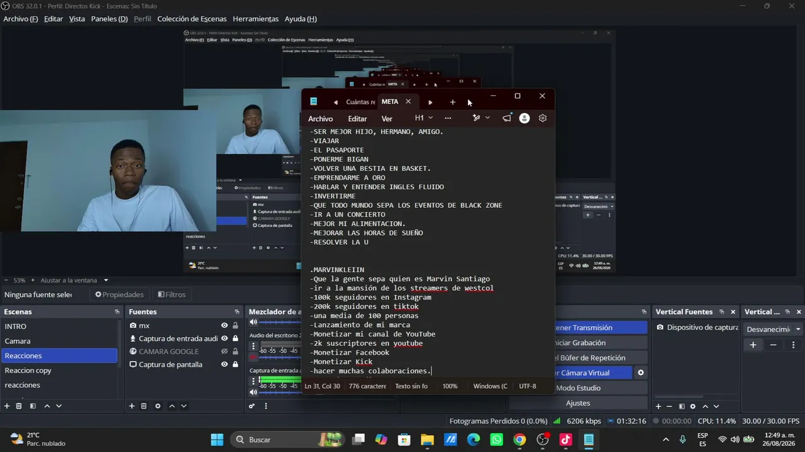Close the Vertical Fuentes dock

point(733,312)
